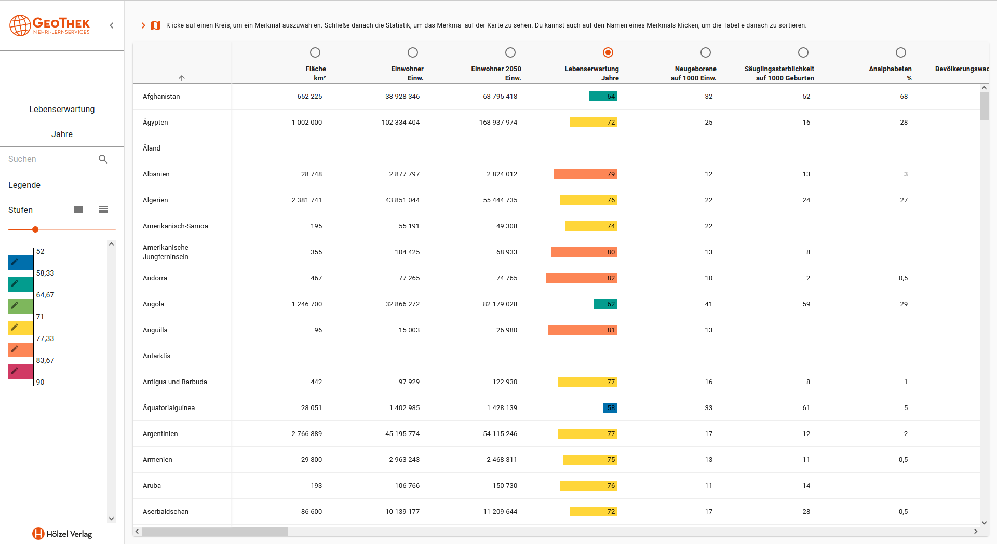Select the Säuglingssterblichkeit radio button
Screen dimensions: 997x544
tap(803, 52)
